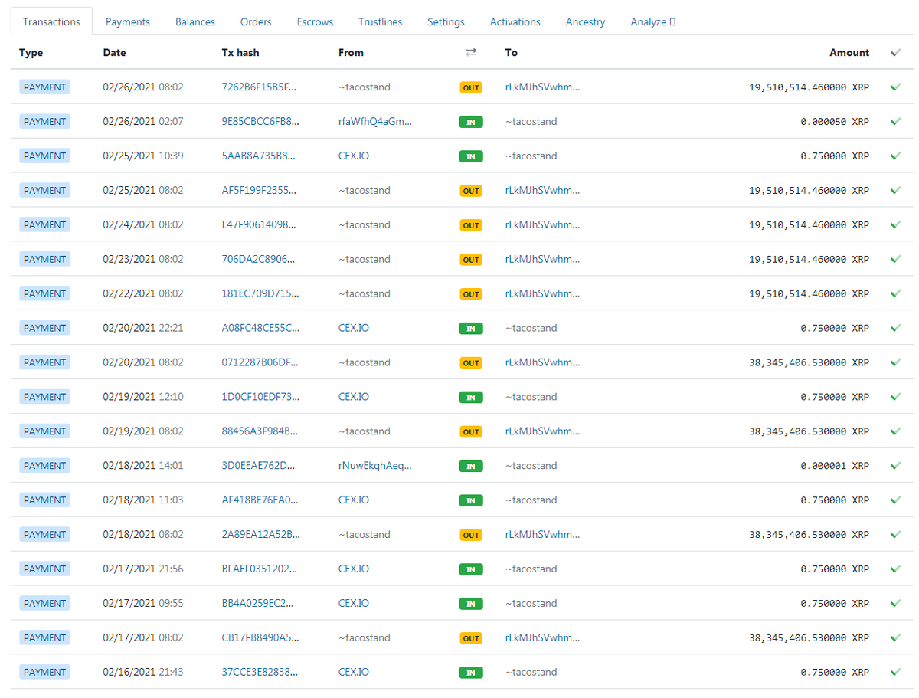The width and height of the screenshot is (919, 698).
Task: Open the Settings tab
Action: pos(446,21)
